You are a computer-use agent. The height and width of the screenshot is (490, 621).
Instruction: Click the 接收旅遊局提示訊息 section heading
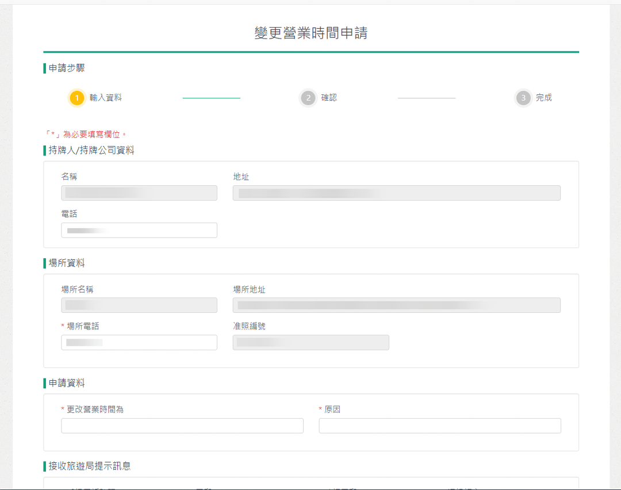[90, 466]
